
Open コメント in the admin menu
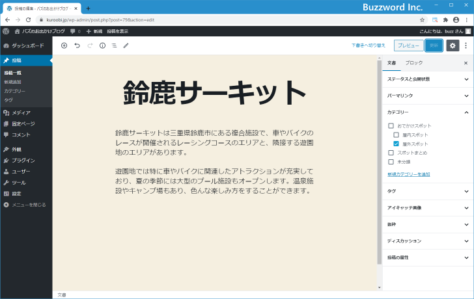pos(26,135)
